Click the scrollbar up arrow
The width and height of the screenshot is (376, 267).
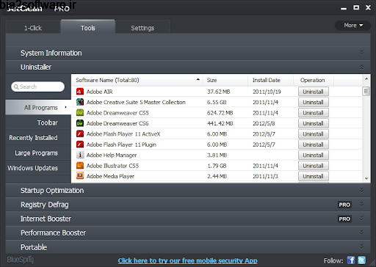point(366,78)
